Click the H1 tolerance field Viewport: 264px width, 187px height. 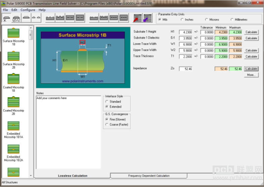pos(207,32)
